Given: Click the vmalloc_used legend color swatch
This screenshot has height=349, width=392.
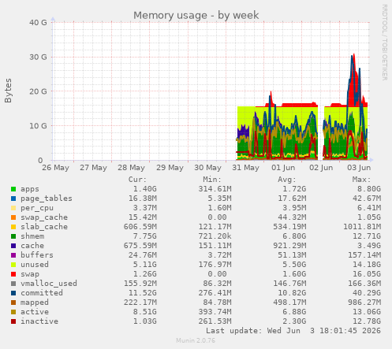Looking at the screenshot, I should (13, 284).
